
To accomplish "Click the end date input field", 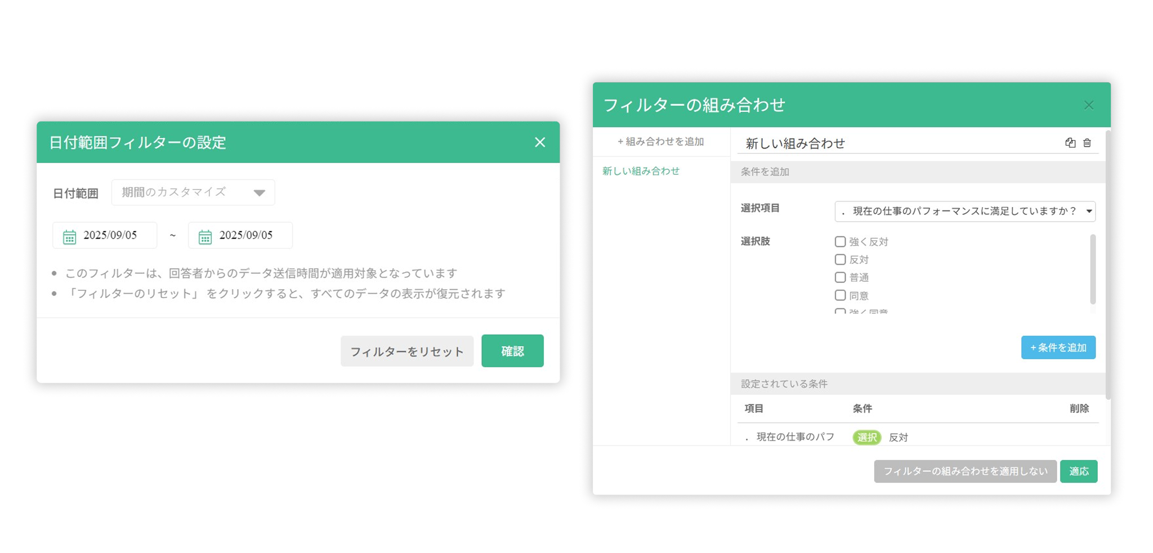I will (x=240, y=235).
